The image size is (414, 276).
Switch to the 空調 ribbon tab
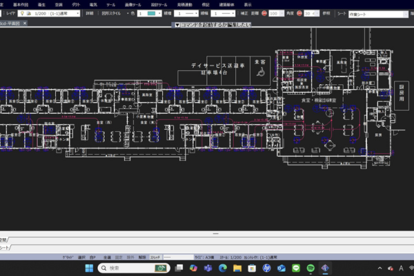click(x=59, y=4)
